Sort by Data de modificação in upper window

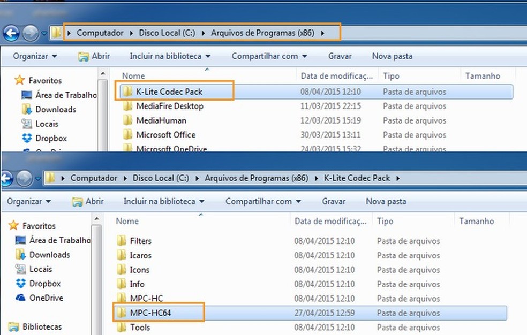[x=337, y=76]
